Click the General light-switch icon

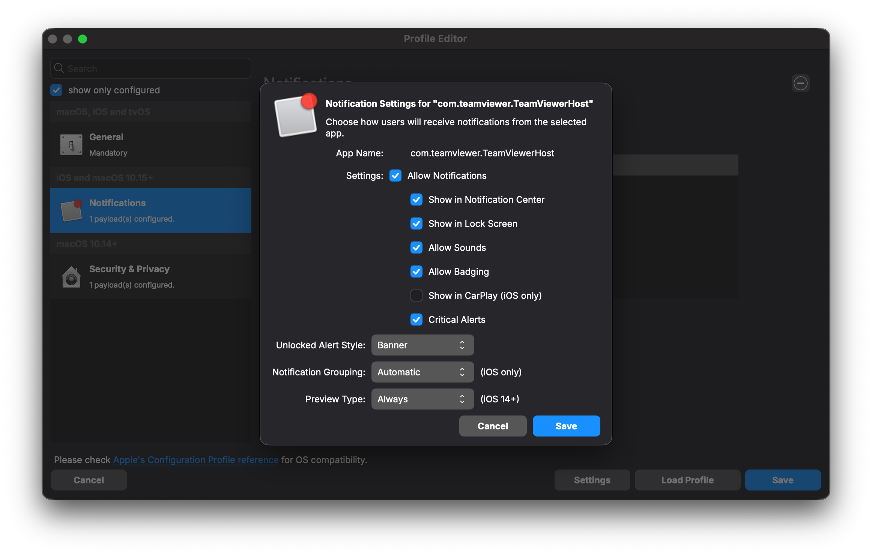point(71,145)
